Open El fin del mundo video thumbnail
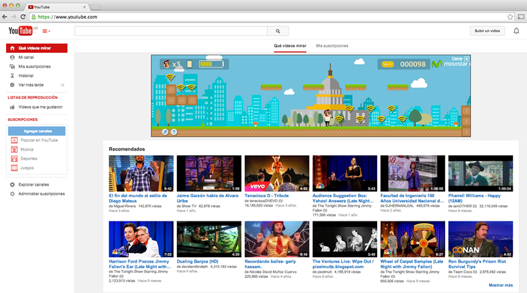The width and height of the screenshot is (527, 293). click(x=141, y=174)
